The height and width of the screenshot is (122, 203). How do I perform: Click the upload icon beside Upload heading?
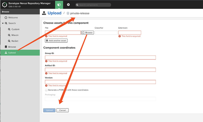click(x=44, y=13)
